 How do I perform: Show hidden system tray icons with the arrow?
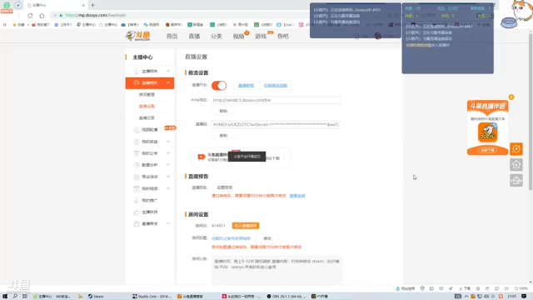pos(466,297)
